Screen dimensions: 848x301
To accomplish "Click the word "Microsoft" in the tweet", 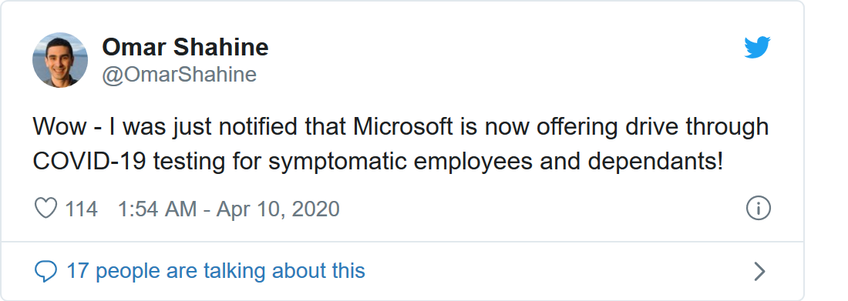I will (403, 126).
